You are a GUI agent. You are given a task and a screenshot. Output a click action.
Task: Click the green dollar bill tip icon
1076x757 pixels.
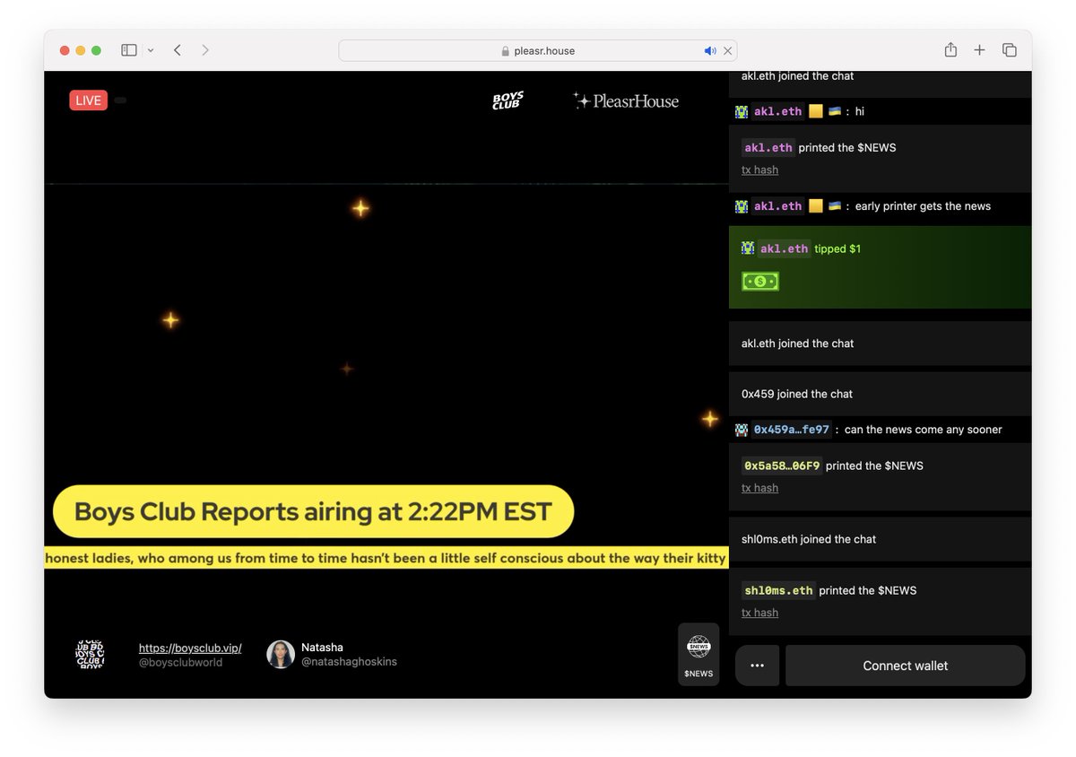coord(759,282)
